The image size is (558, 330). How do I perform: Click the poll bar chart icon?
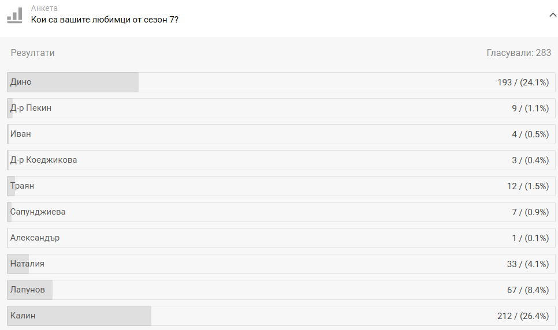pyautogui.click(x=14, y=14)
